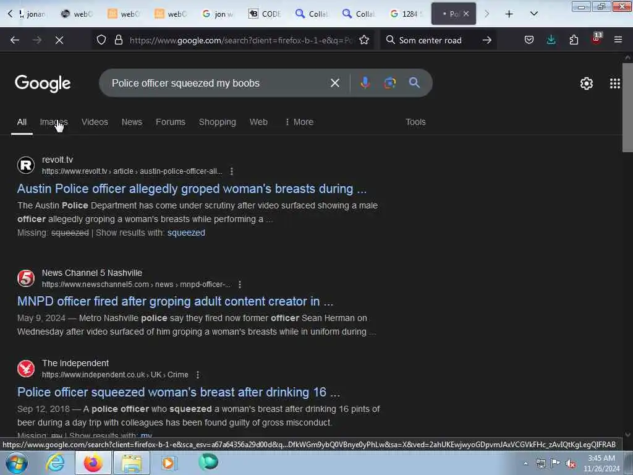
Task: Expand the More search filters menu
Action: tap(299, 122)
